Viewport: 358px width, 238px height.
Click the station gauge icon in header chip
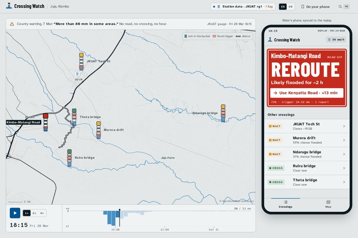click(x=219, y=7)
